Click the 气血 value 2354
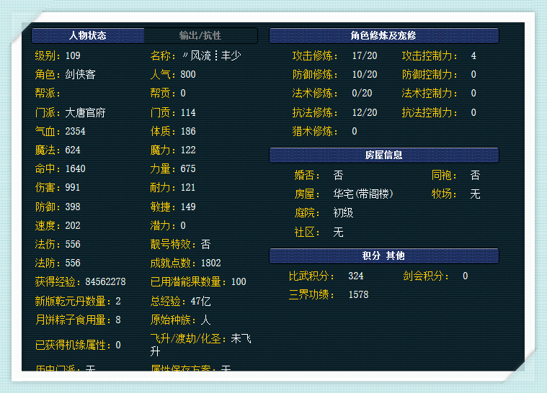 click(76, 131)
